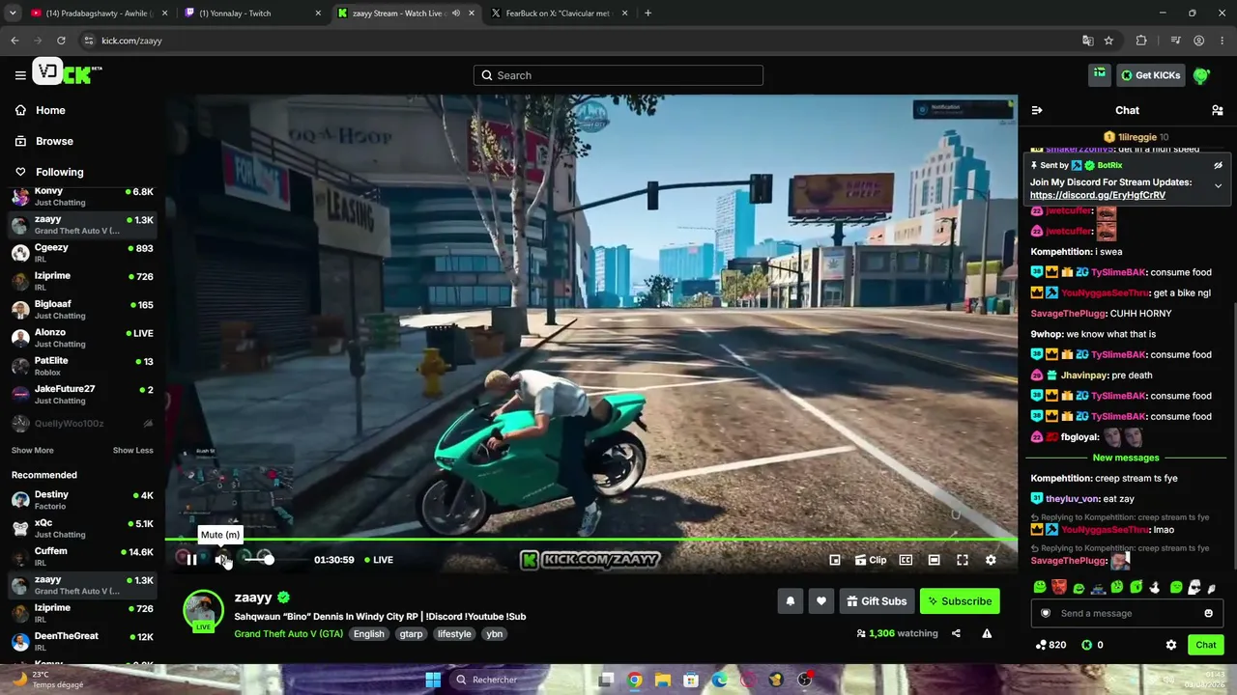This screenshot has height=695, width=1237.
Task: Enter fullscreen video mode
Action: [x=963, y=560]
